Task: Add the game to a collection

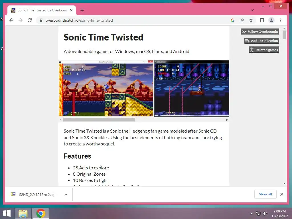Action: point(261,40)
